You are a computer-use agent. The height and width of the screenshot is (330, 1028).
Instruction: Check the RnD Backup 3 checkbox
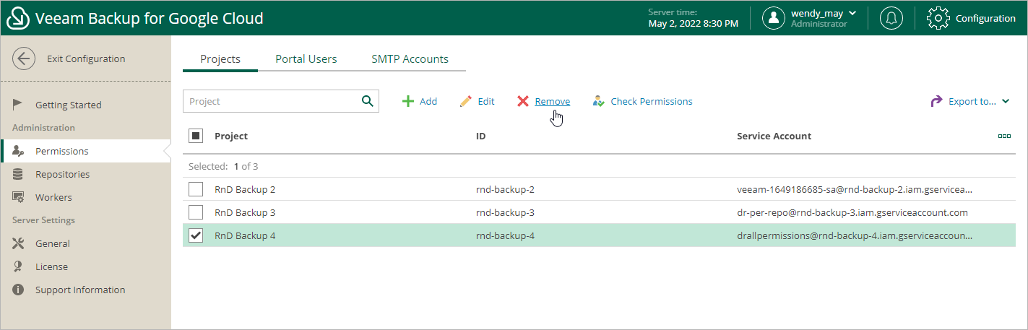click(196, 212)
